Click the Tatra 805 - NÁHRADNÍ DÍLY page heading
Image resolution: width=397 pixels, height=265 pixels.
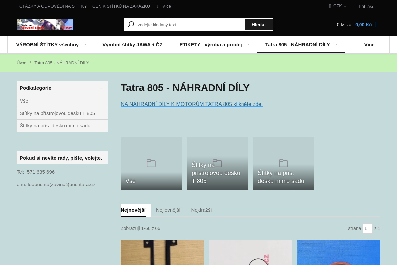pos(185,88)
